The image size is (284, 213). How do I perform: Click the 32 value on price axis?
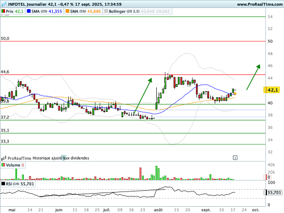click(x=270, y=152)
